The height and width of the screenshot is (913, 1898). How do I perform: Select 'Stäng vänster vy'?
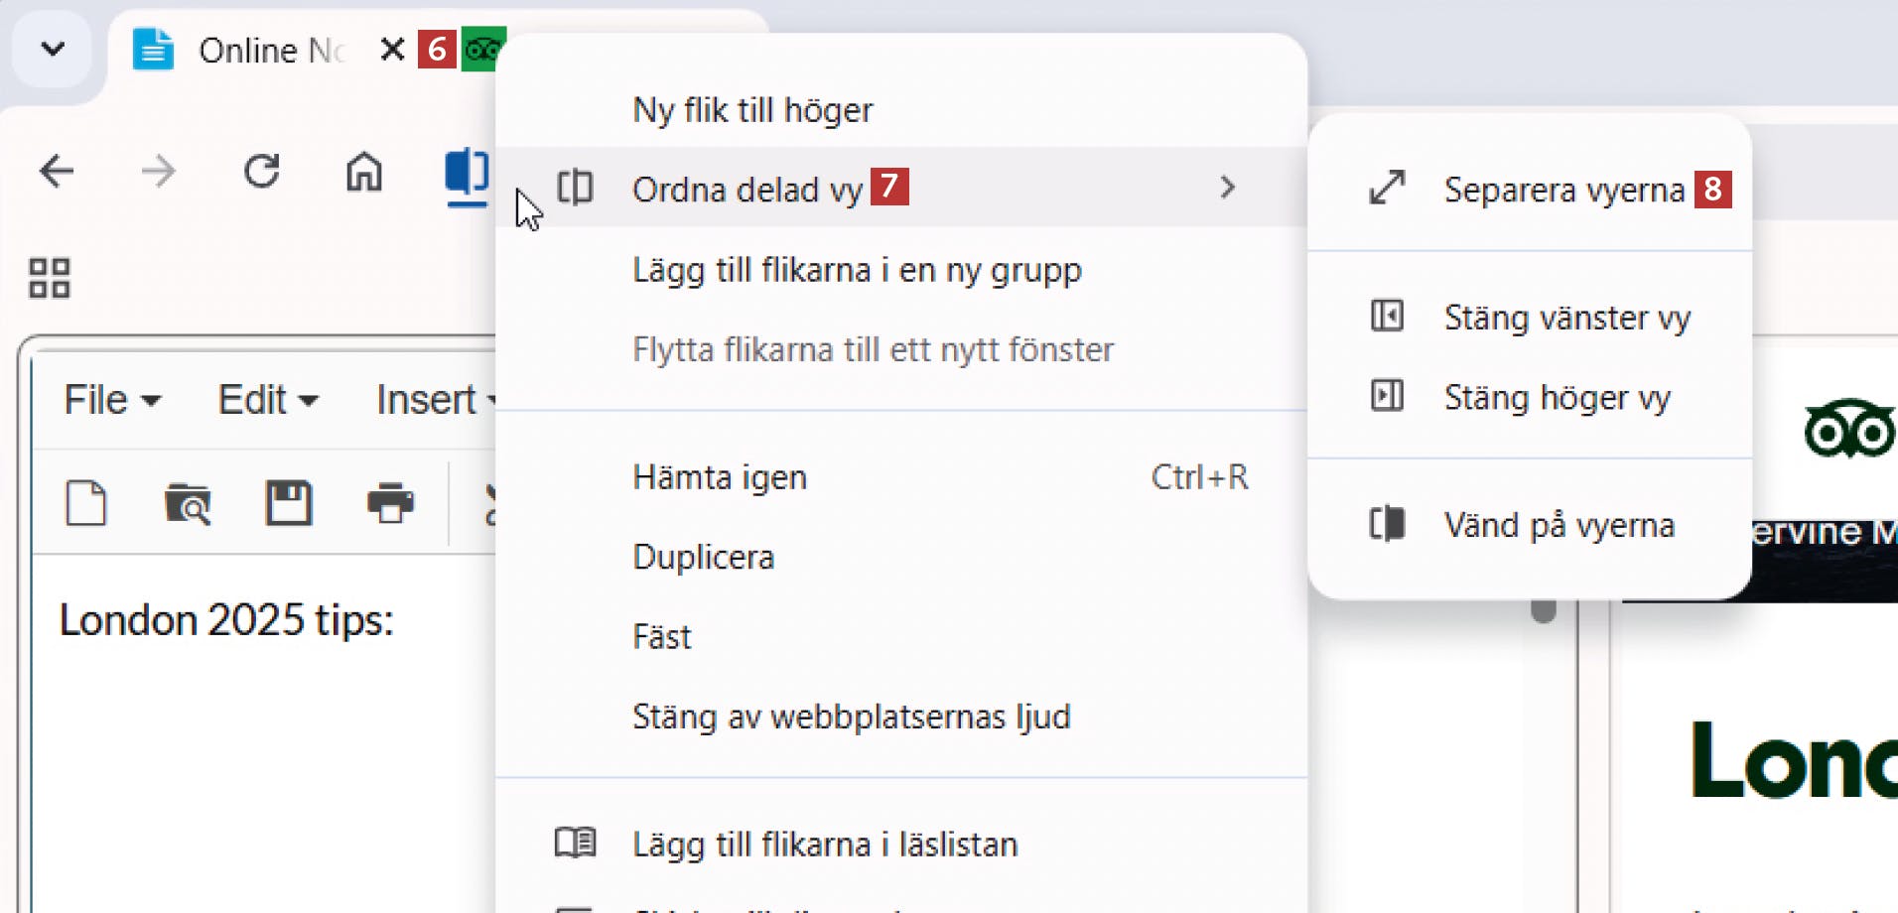1566,318
